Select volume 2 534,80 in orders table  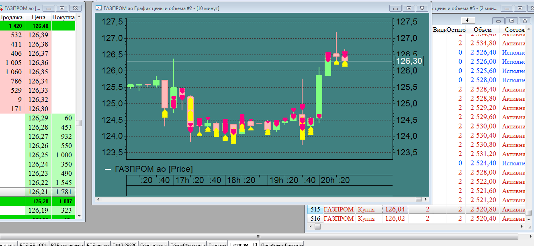[483, 43]
